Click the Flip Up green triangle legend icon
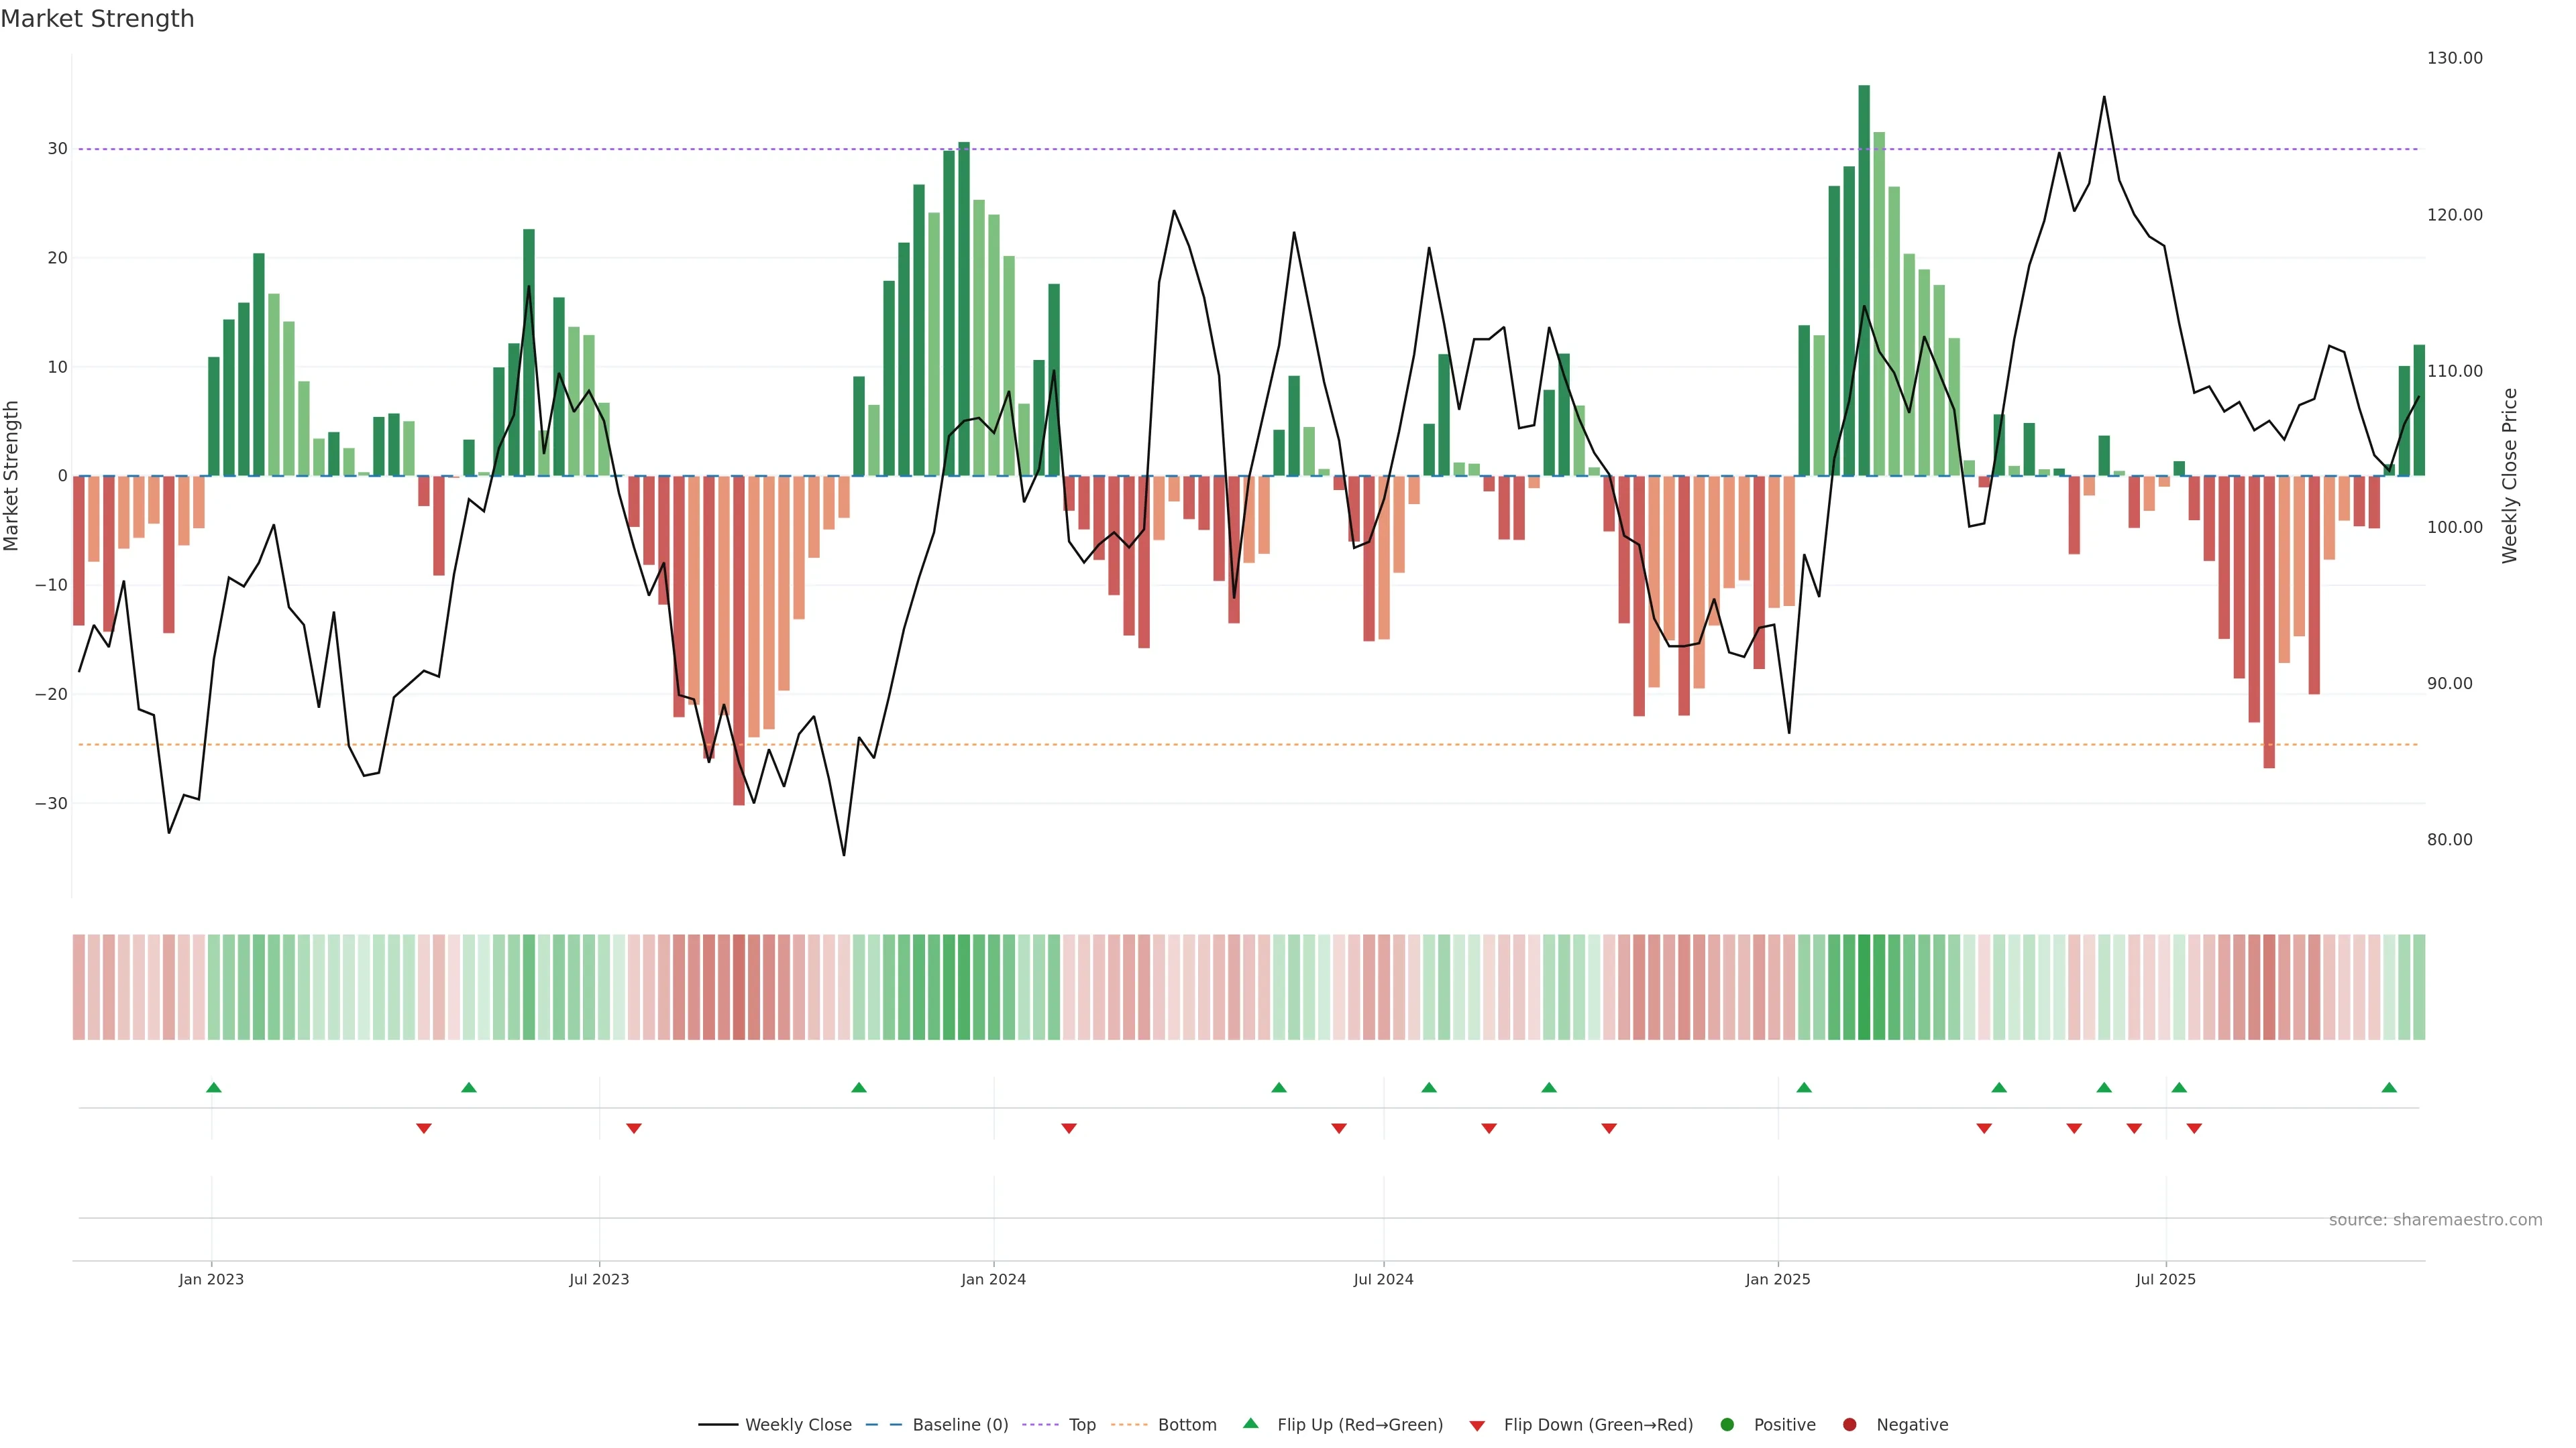Viewport: 2576px width, 1448px height. tap(1250, 1424)
